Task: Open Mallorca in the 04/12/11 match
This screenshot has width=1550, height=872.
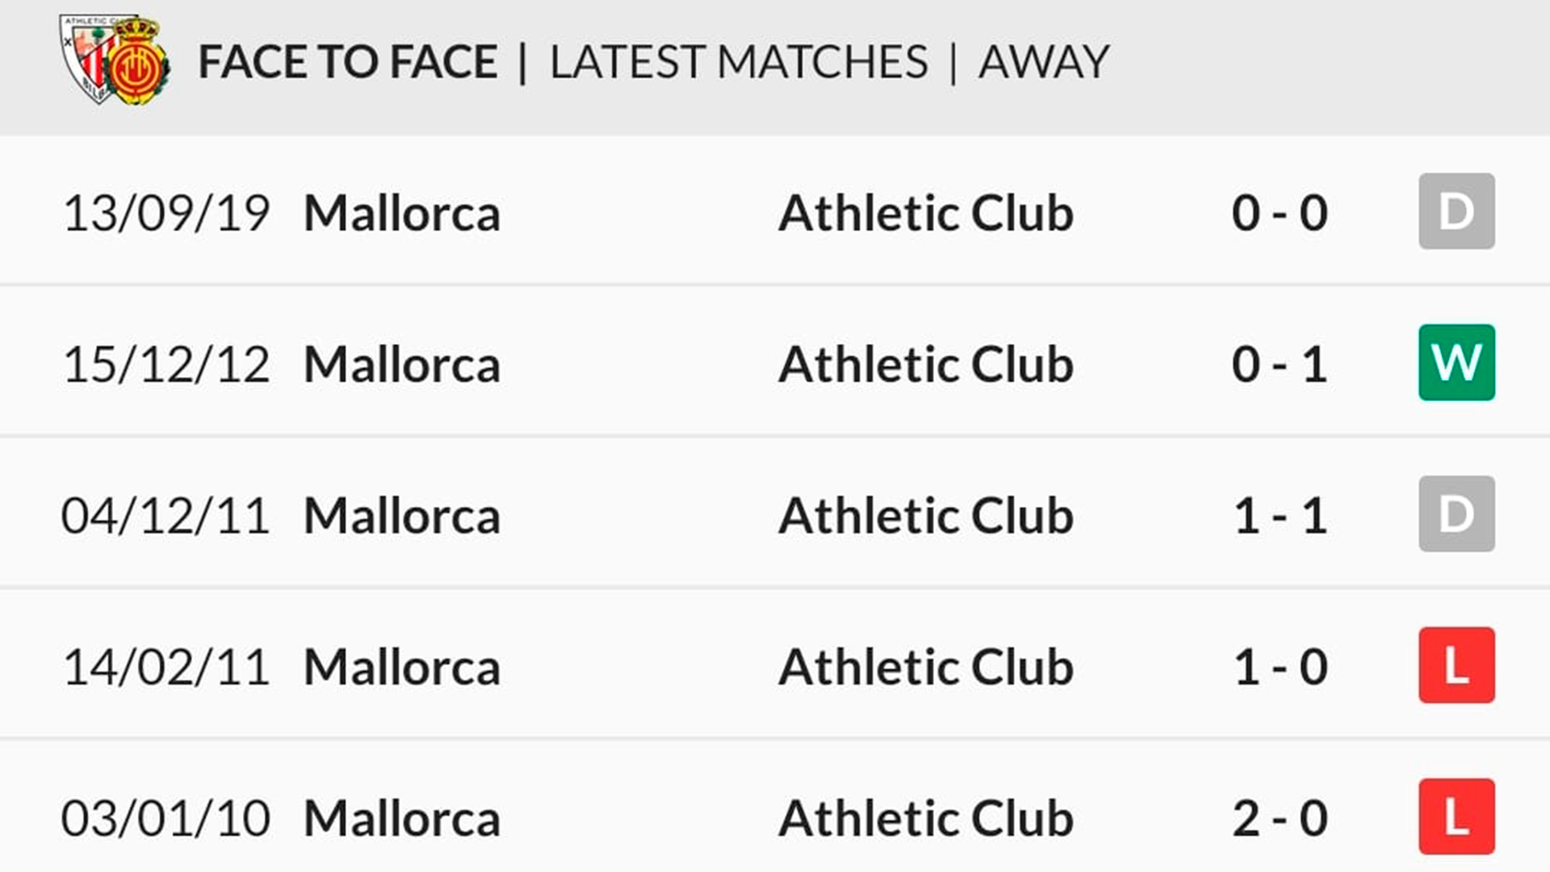Action: click(x=402, y=516)
